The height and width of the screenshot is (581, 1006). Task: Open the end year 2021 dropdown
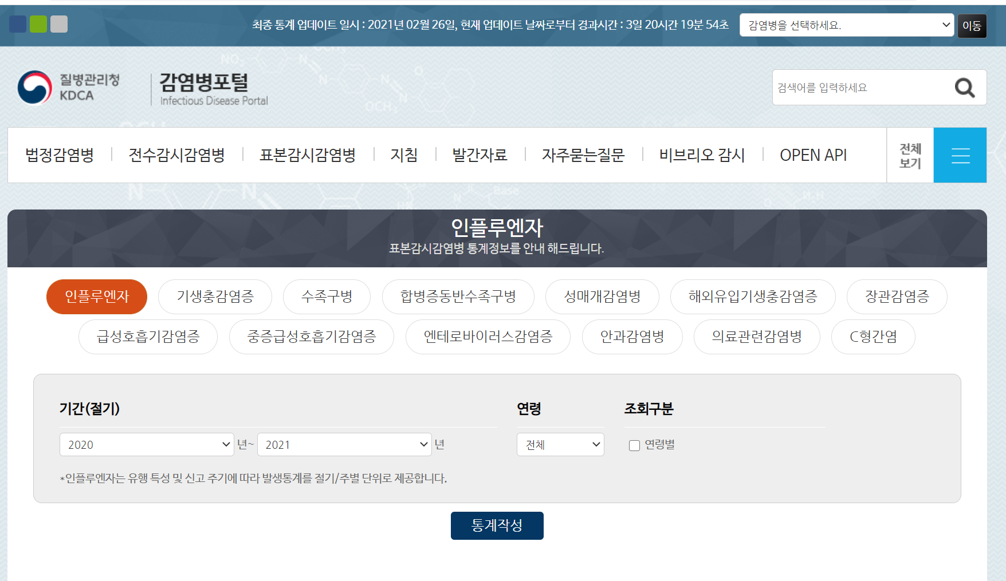[344, 445]
